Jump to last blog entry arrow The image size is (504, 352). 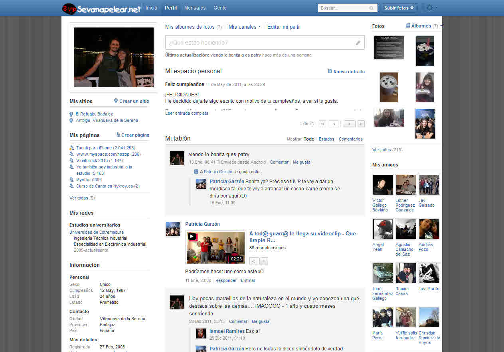click(x=361, y=124)
